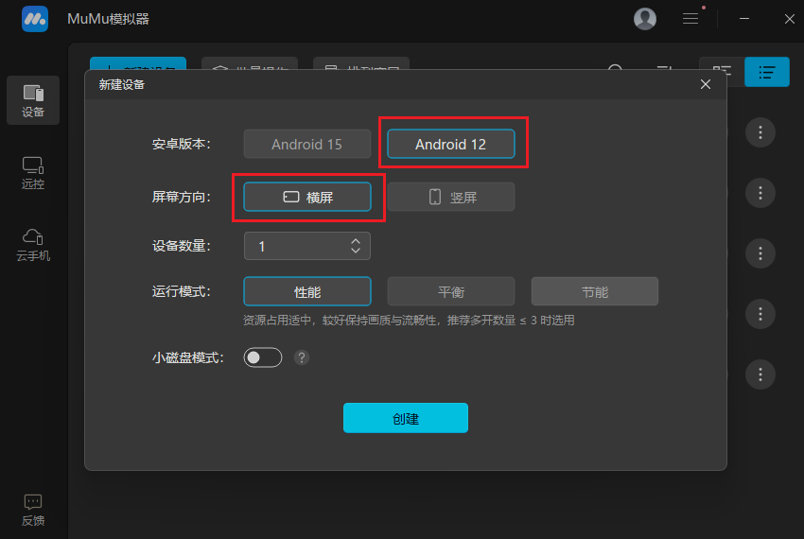Switch to list view mode icon
This screenshot has height=539, width=804.
click(766, 72)
